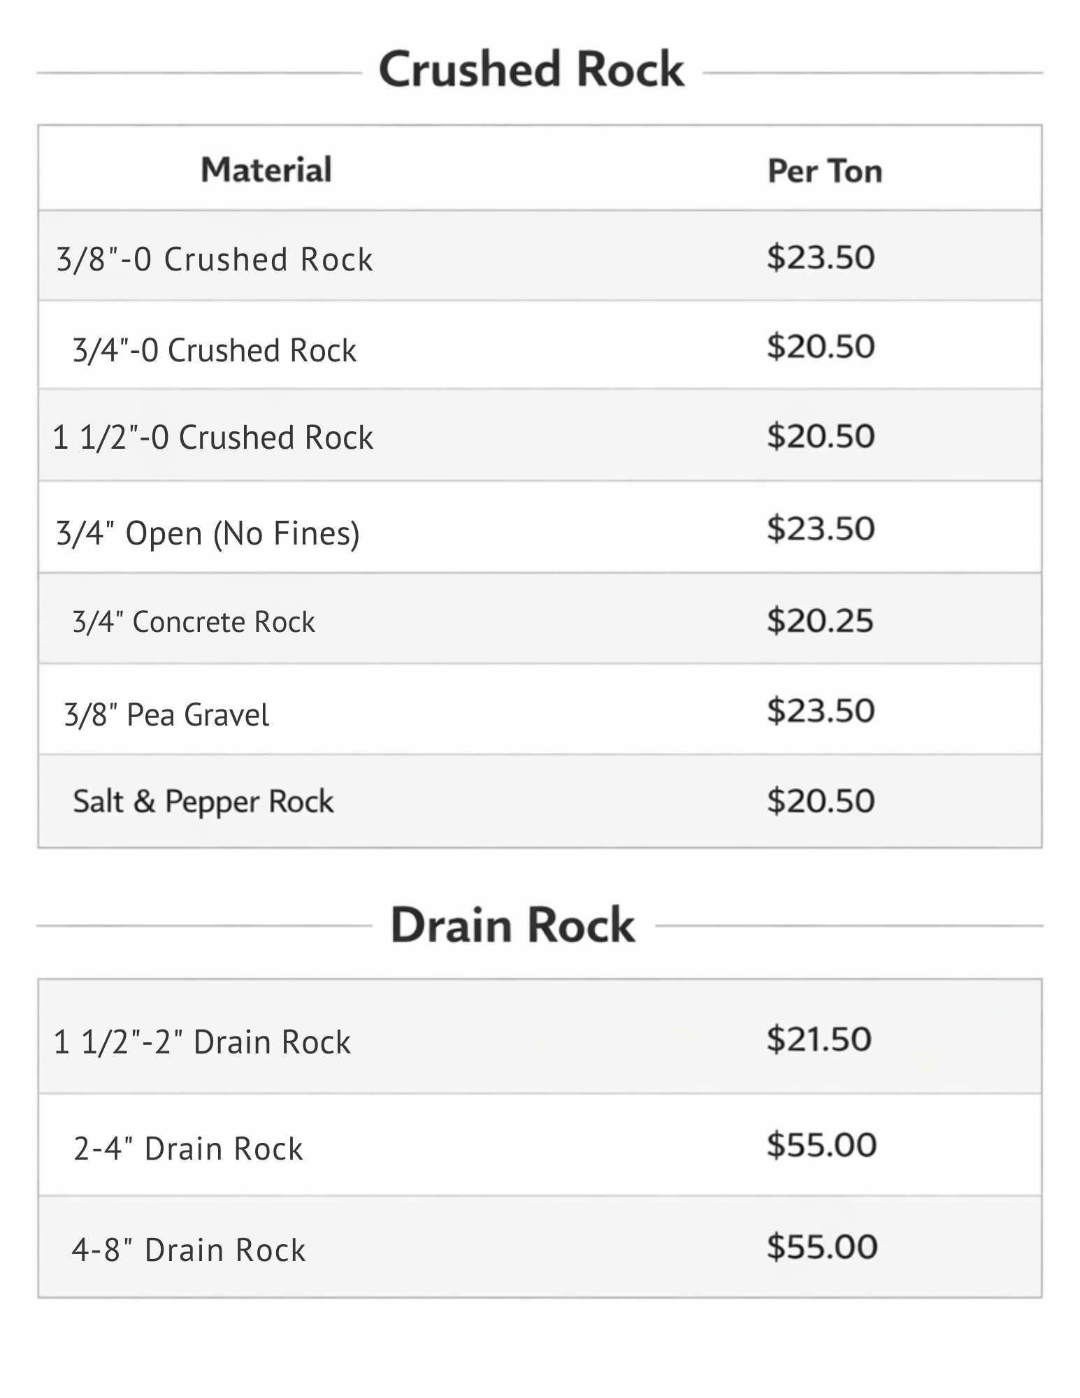Select 1 1/2"-0 Crushed Rock material

[x=213, y=438]
